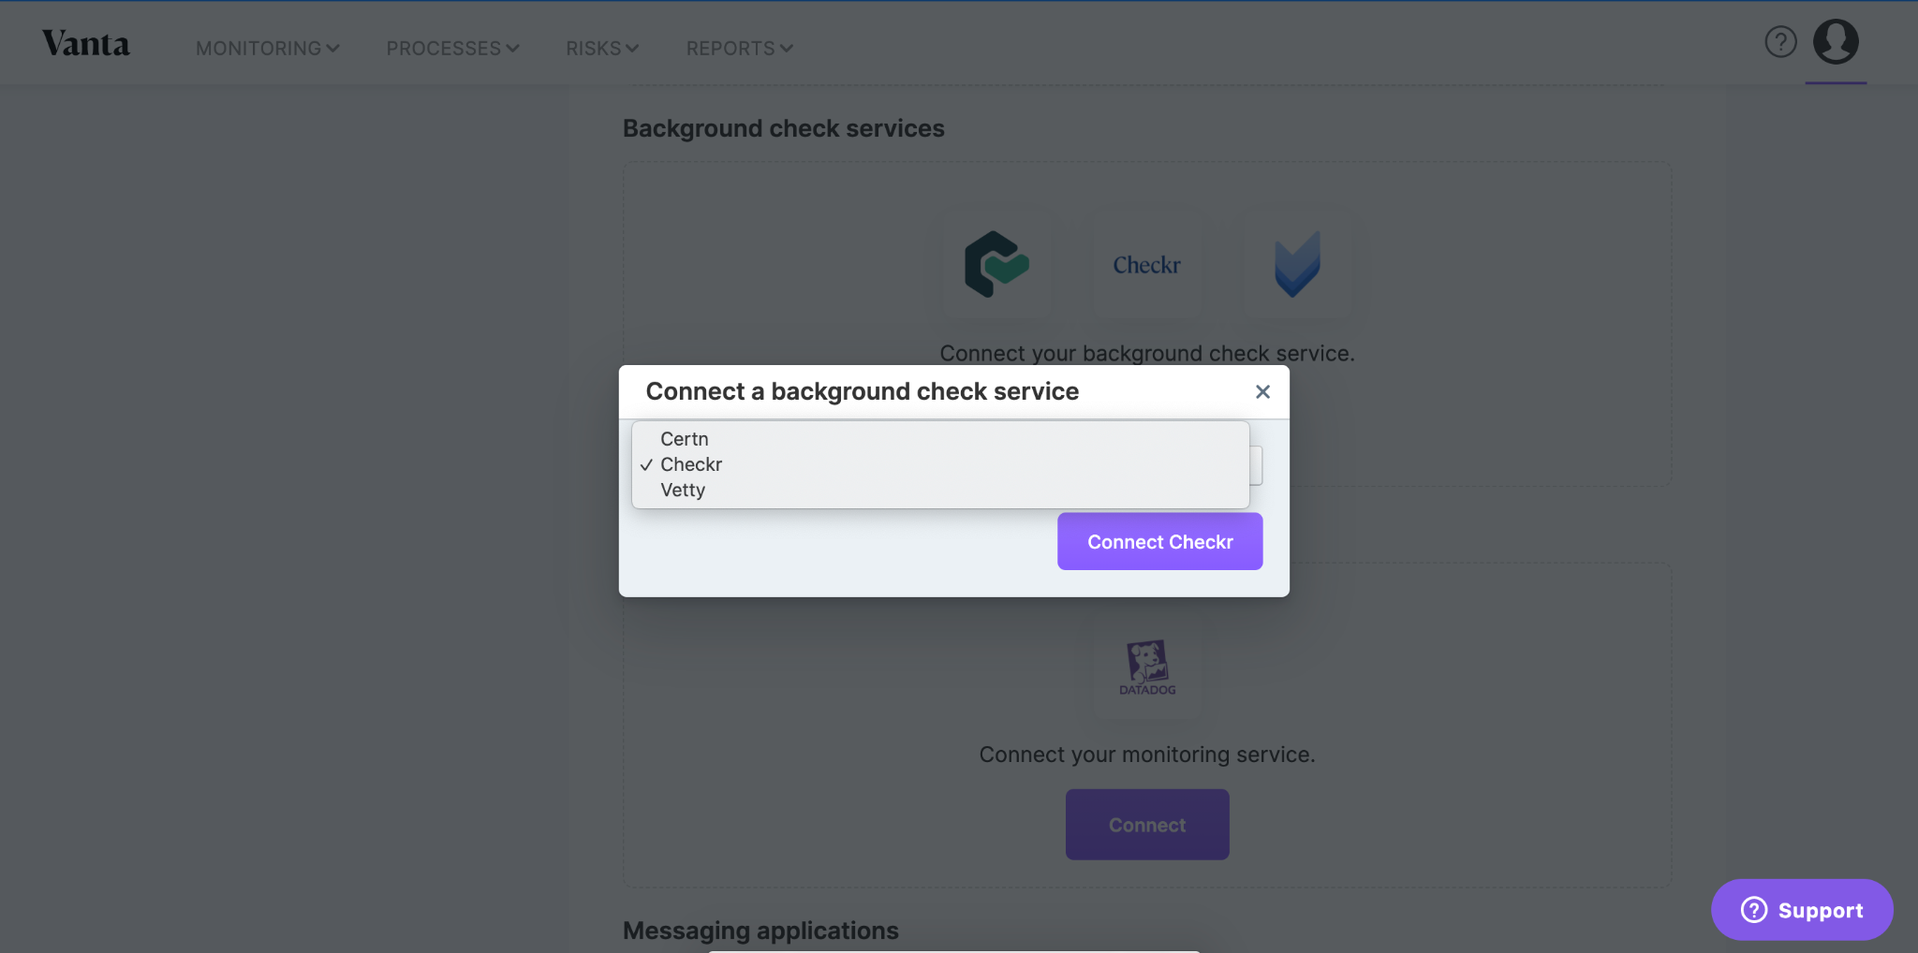Click the Vetty logo icon
The width and height of the screenshot is (1918, 953).
[x=1297, y=265]
